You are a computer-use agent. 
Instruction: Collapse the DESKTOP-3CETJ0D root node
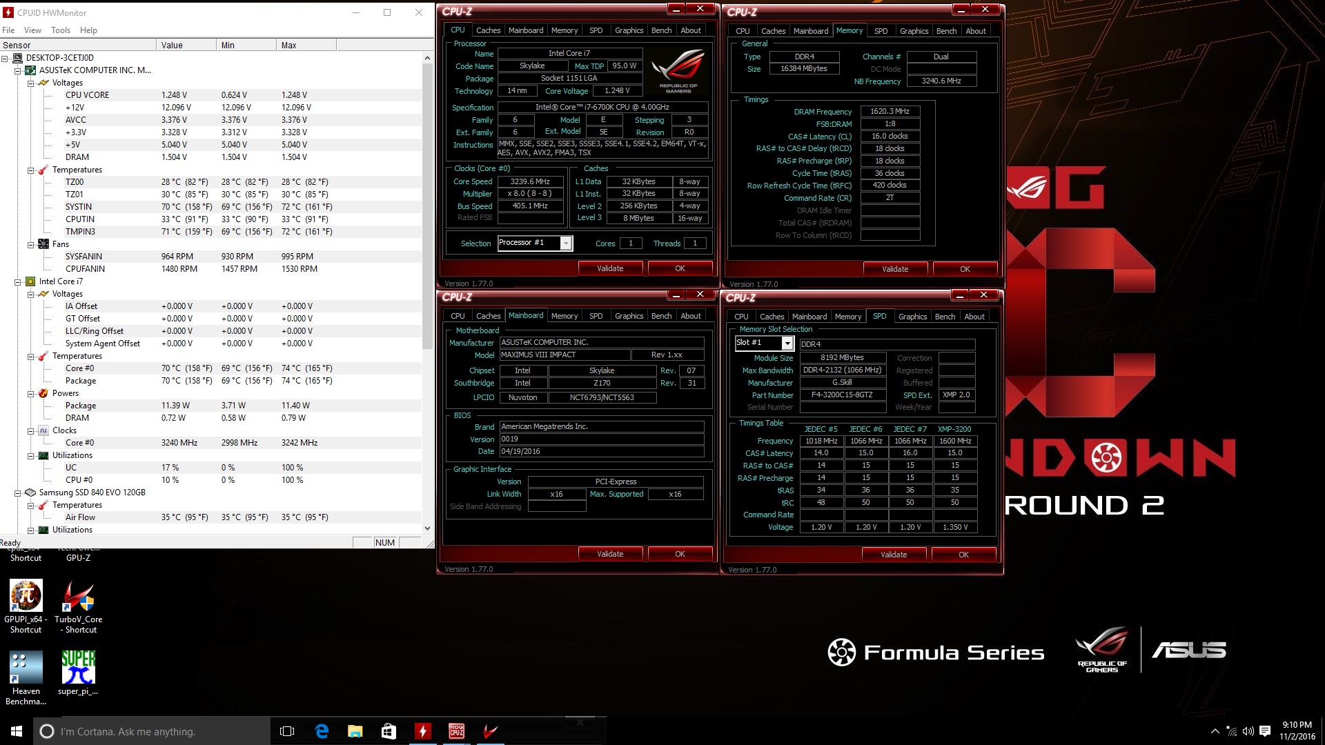pos(5,58)
